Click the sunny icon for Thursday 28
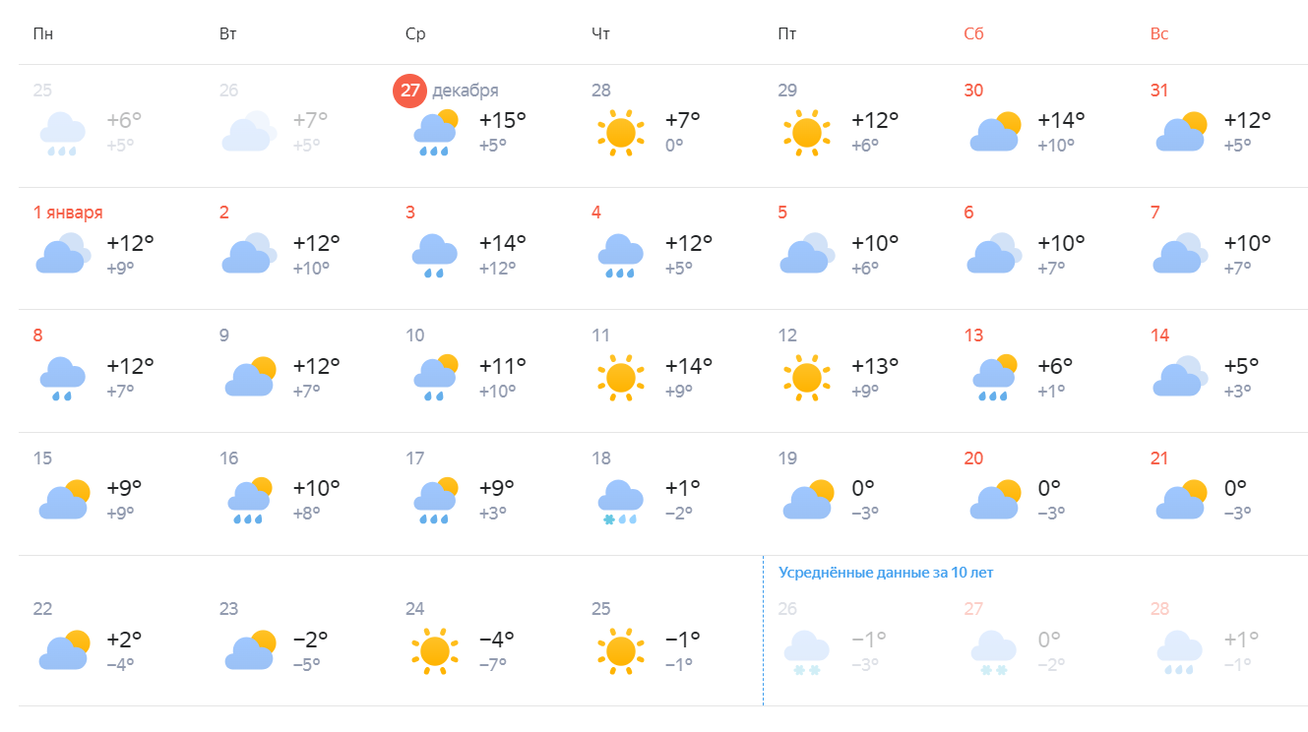1308x732 pixels. click(x=621, y=133)
